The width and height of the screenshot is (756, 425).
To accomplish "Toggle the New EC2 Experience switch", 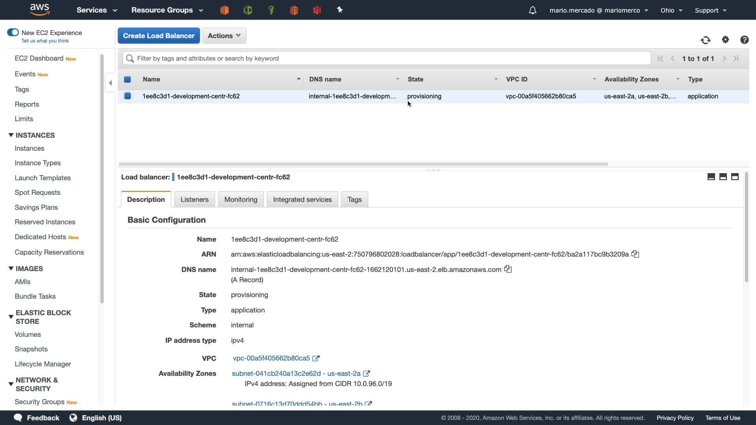I will click(13, 33).
